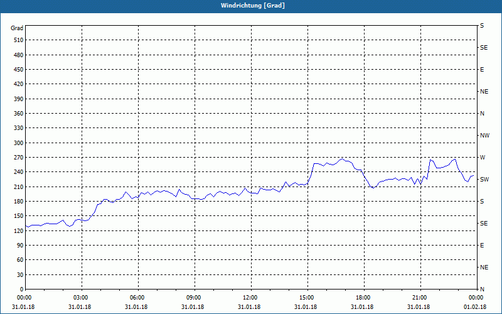
Task: Click the 18:00 time axis label
Action: [363, 298]
